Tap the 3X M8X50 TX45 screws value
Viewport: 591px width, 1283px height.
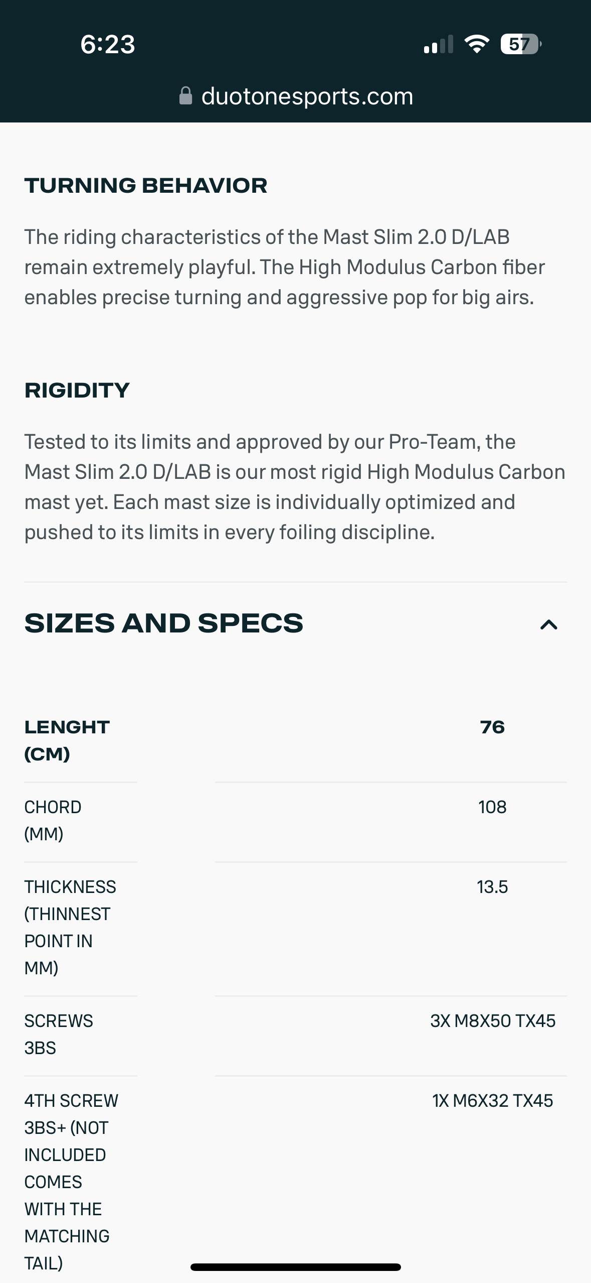(492, 1021)
